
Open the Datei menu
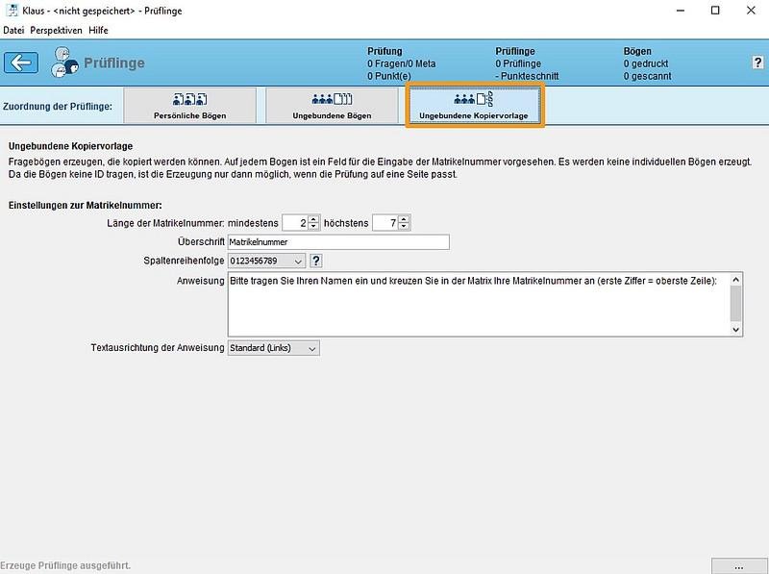tap(13, 30)
